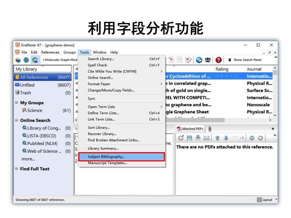
Task: Click the Trash can icon in My Library
Action: click(17, 92)
